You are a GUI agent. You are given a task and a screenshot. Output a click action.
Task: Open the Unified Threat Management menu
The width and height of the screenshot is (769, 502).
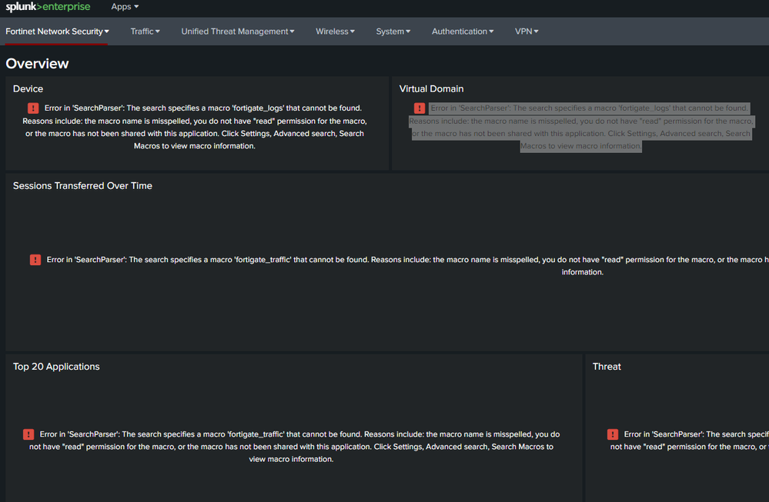tap(238, 32)
